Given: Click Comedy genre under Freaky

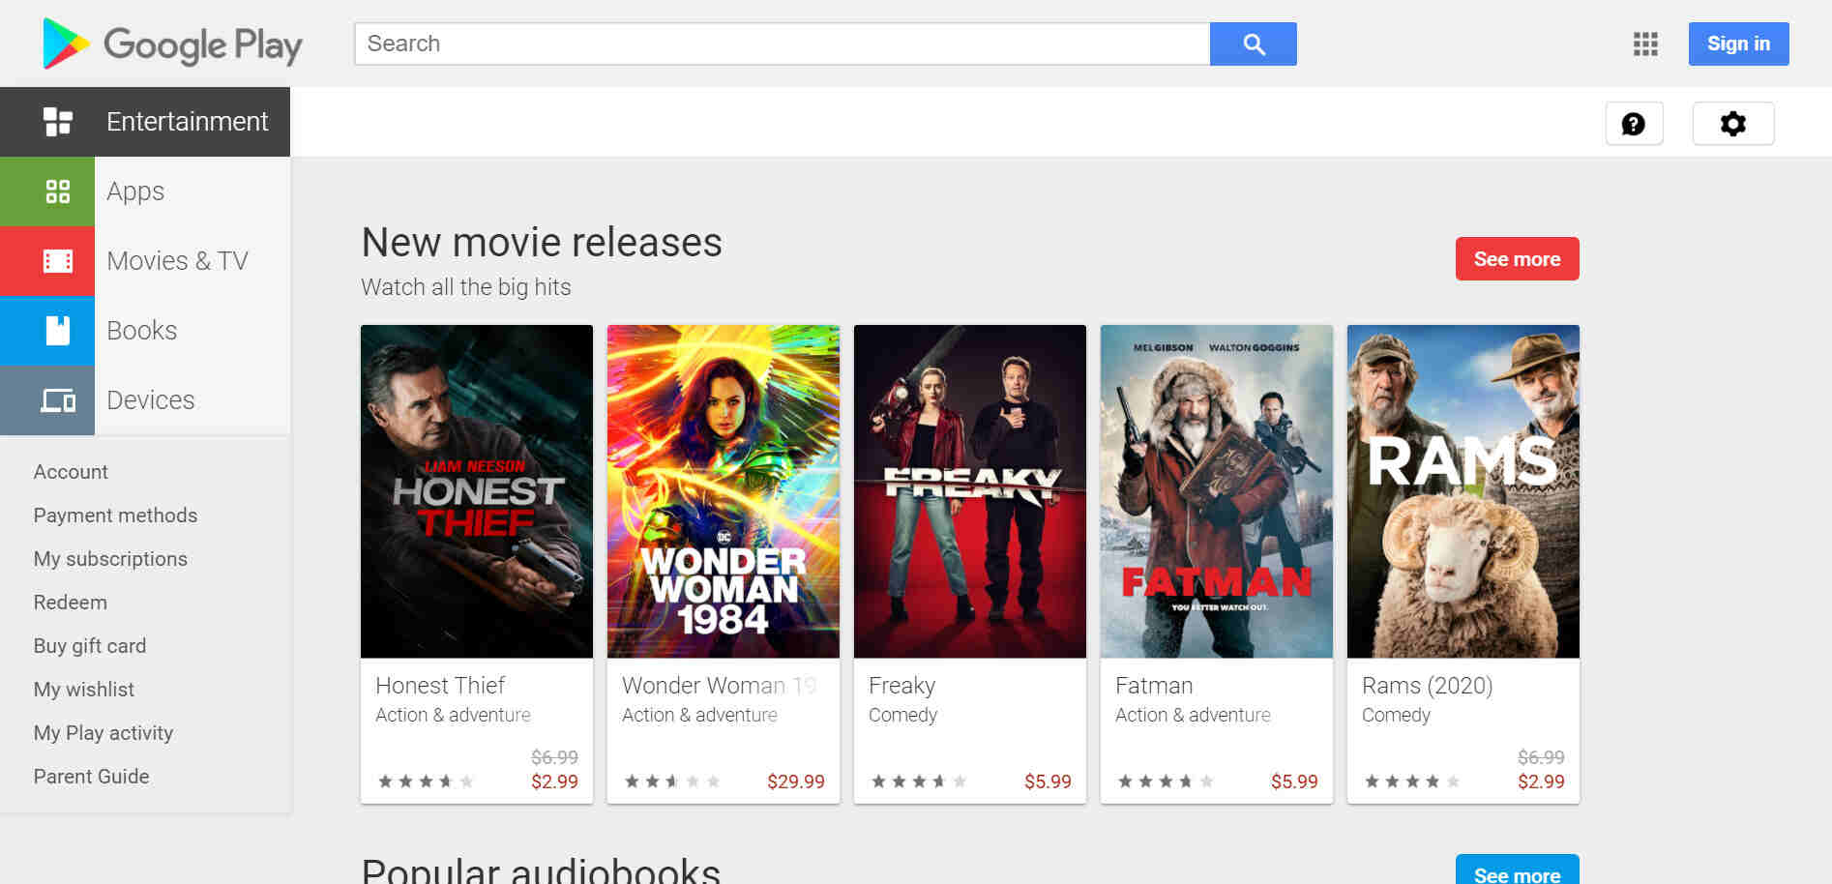Looking at the screenshot, I should coord(902,715).
